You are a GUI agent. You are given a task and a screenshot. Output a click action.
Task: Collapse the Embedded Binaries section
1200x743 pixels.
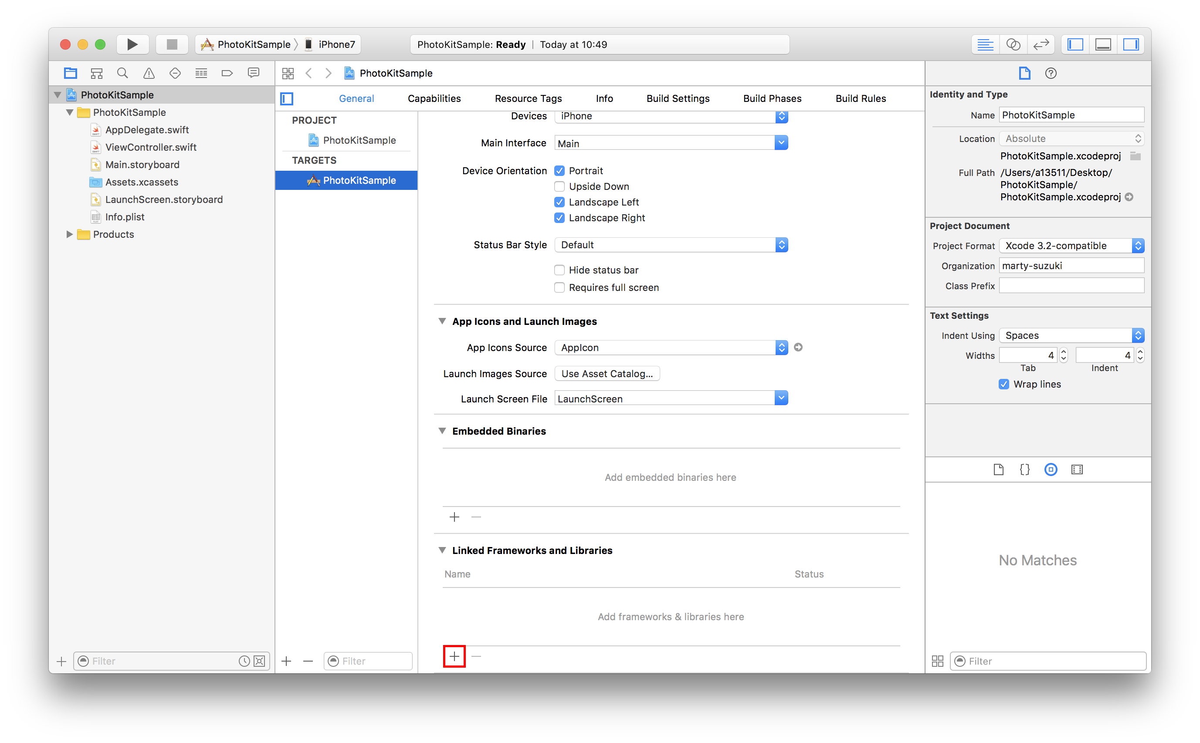[442, 431]
